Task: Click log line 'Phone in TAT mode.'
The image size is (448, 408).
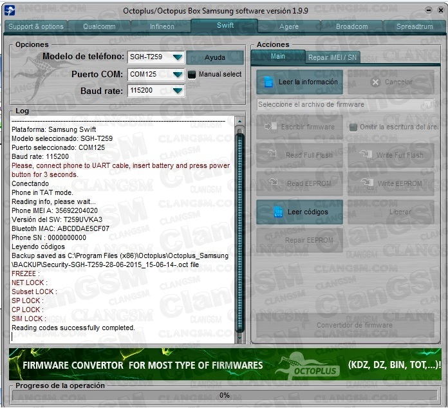Action: click(x=42, y=192)
